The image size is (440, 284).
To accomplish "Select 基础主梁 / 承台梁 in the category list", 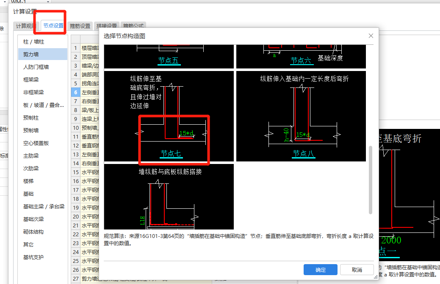I will [x=43, y=206].
